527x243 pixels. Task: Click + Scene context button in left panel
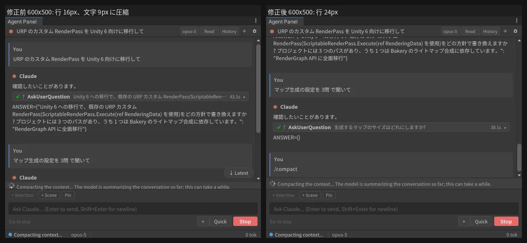click(x=49, y=195)
